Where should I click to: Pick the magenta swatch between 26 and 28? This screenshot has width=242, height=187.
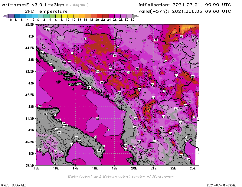click(x=117, y=16)
